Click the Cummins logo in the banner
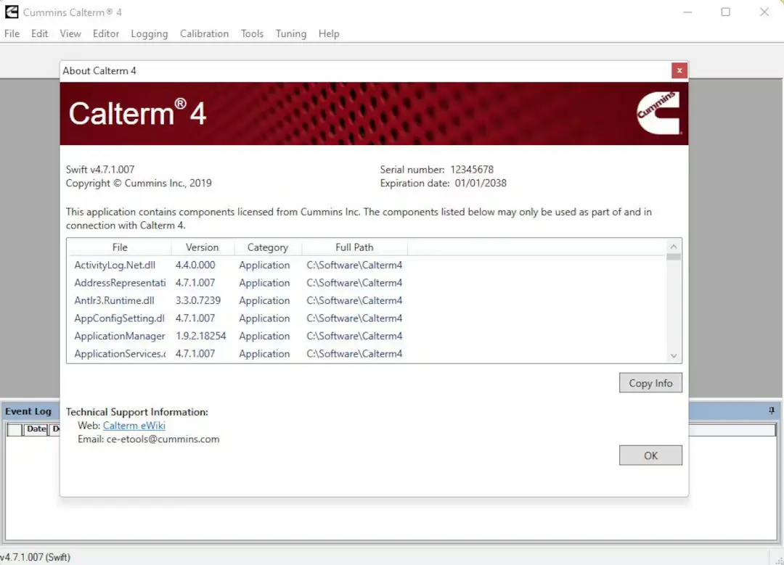This screenshot has height=565, width=784. [x=658, y=113]
